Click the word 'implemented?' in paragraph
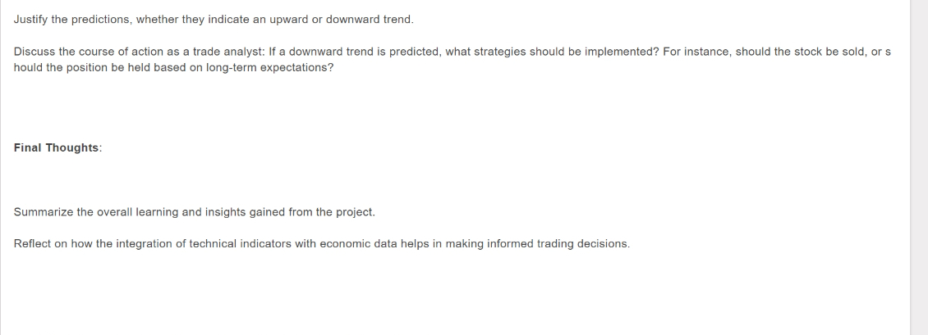The width and height of the screenshot is (928, 335). pos(622,52)
